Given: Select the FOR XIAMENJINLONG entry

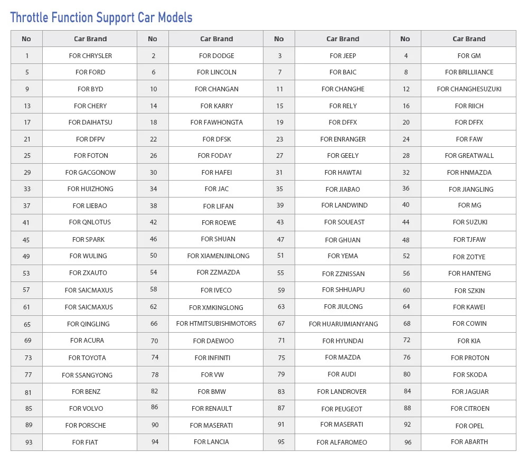Looking at the screenshot, I should click(x=218, y=256).
